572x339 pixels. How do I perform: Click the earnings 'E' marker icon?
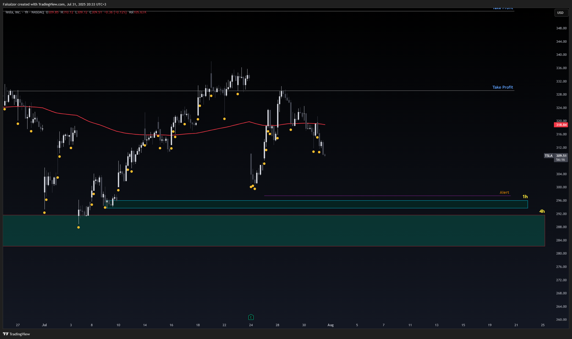[x=251, y=317]
